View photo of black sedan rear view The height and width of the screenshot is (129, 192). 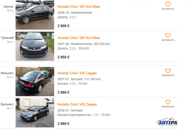(x=35, y=81)
